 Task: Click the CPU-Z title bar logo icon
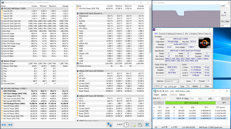click(154, 30)
